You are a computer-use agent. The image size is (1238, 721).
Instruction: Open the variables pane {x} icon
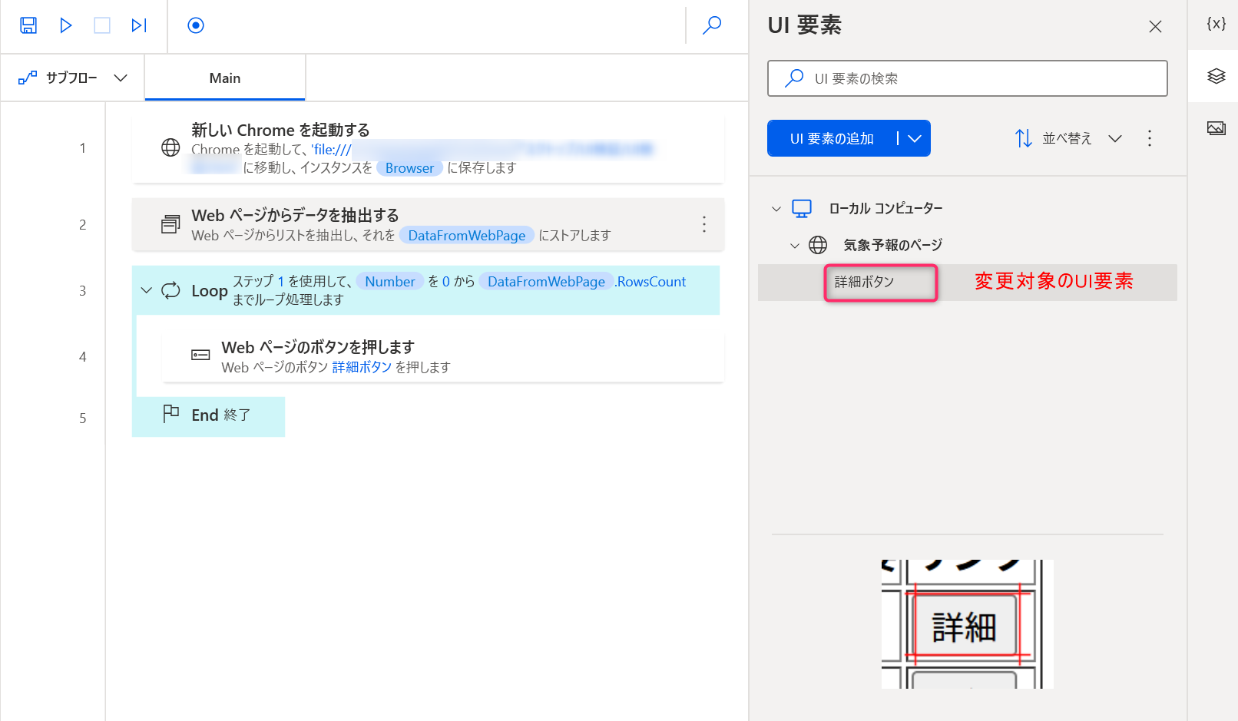click(x=1216, y=24)
